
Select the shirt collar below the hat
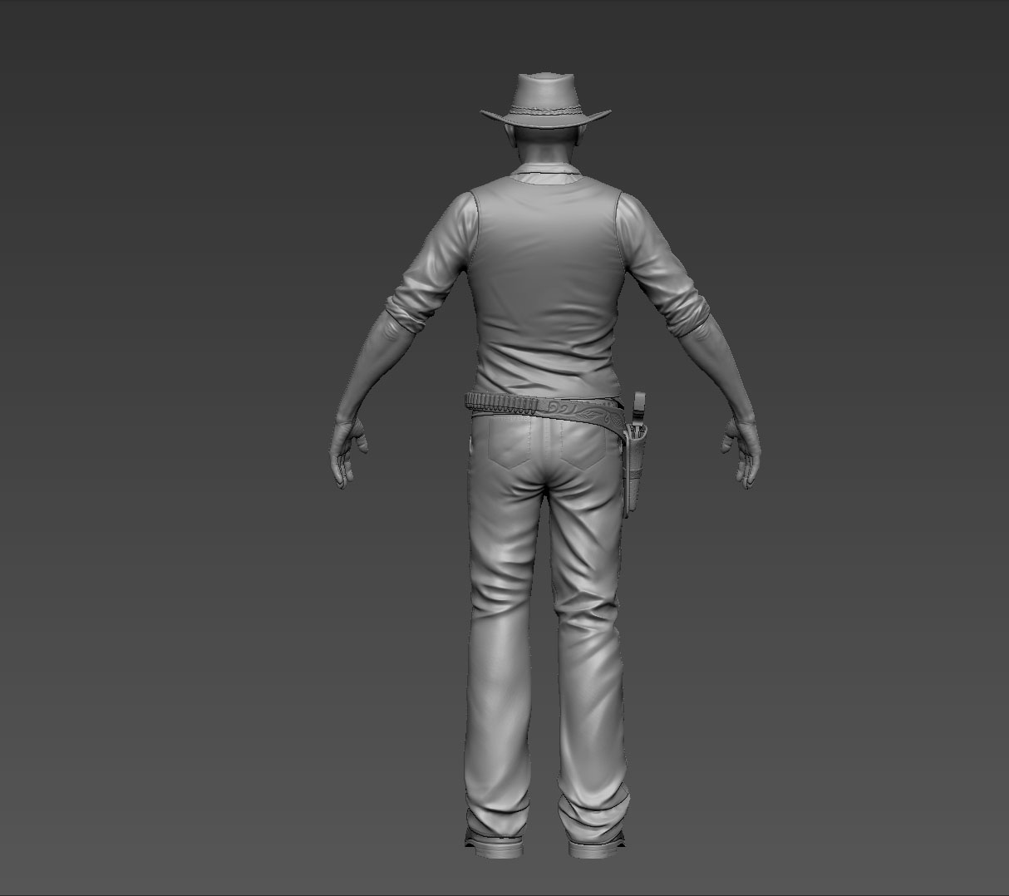(545, 173)
